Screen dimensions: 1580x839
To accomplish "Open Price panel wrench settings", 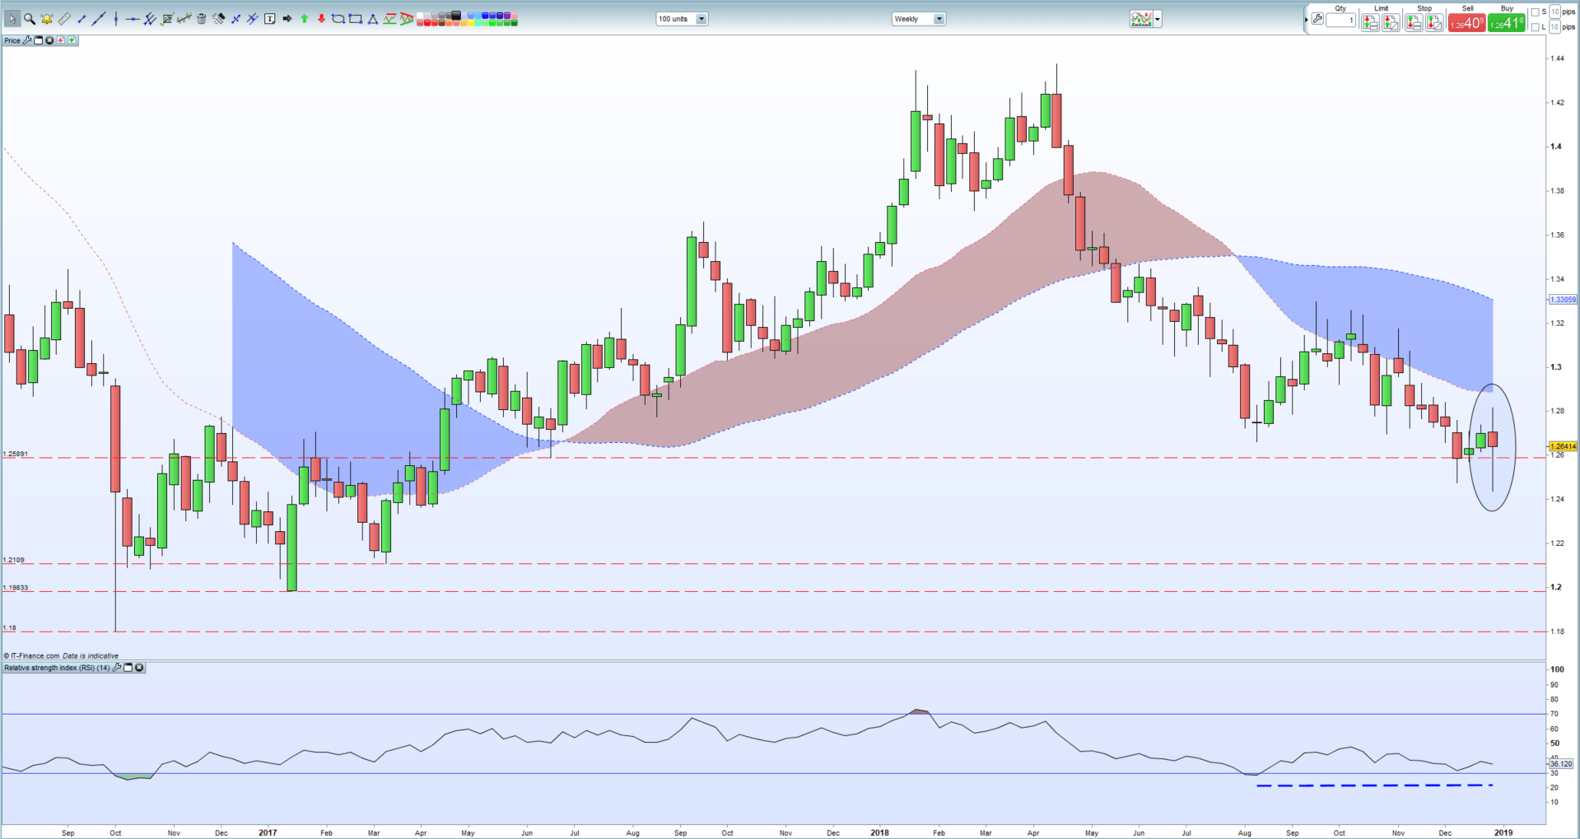I will tap(27, 40).
